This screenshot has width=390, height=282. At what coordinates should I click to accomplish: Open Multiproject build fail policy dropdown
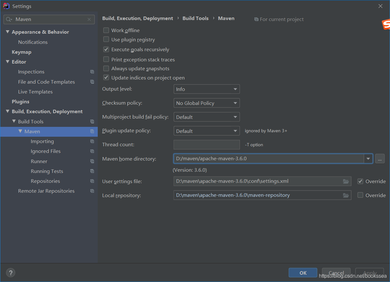click(207, 117)
